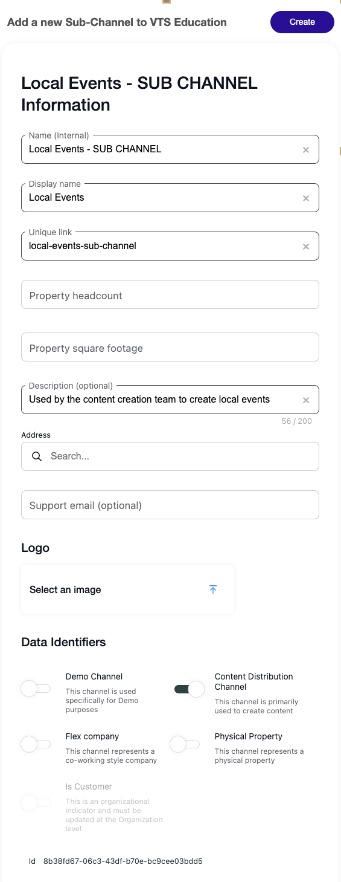Click the Flex company label
This screenshot has width=341, height=882.
(x=92, y=736)
